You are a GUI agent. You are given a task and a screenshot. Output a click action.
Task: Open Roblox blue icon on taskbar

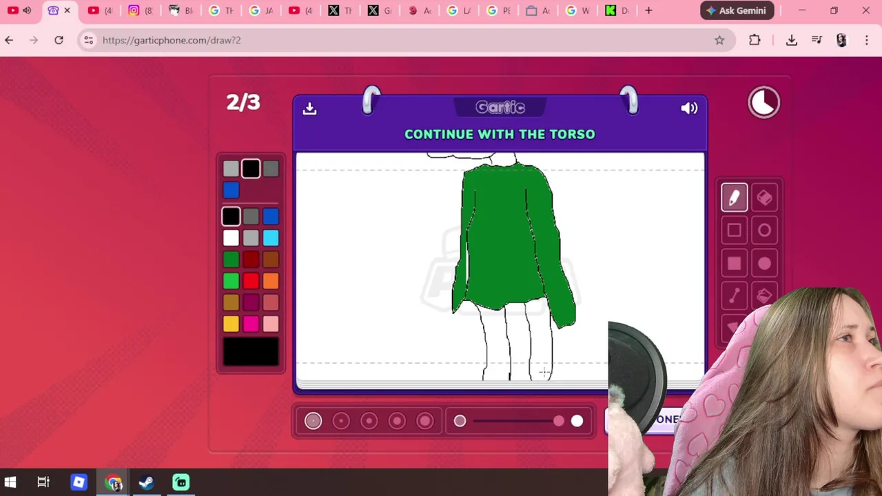click(79, 482)
